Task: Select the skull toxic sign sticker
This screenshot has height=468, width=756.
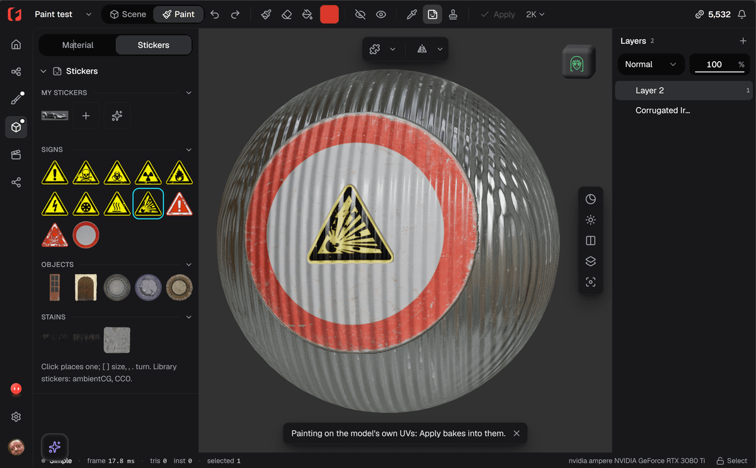Action: [86, 173]
